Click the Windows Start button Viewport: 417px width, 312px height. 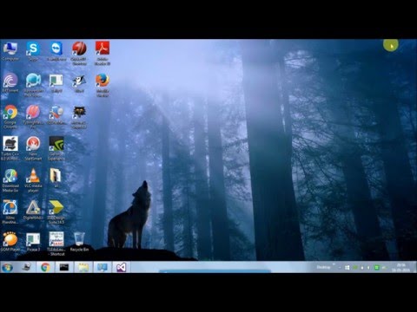[x=7, y=268]
